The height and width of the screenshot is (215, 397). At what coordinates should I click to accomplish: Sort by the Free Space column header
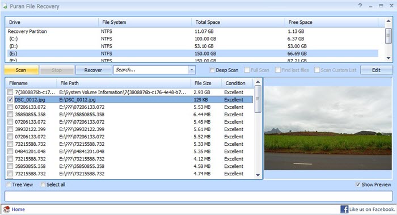tap(331, 22)
